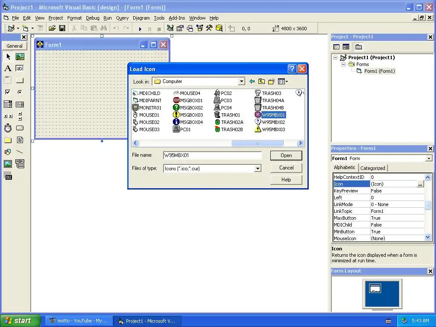Collapse the Project1 tree node
Viewport: 436px width, 327px height.
pyautogui.click(x=336, y=58)
